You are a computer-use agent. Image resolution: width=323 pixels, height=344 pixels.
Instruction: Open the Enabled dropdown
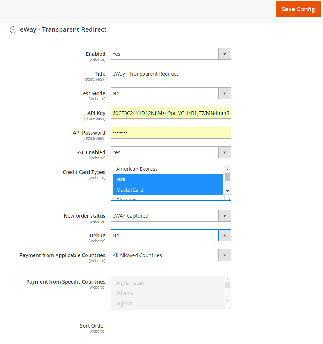(x=224, y=54)
